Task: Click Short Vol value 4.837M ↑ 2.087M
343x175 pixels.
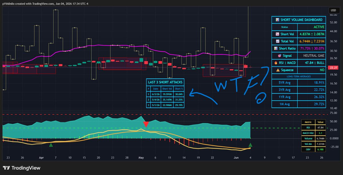Action: [312, 34]
